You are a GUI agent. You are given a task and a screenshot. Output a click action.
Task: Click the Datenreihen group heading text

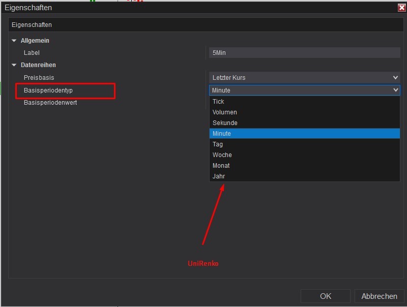coord(39,65)
